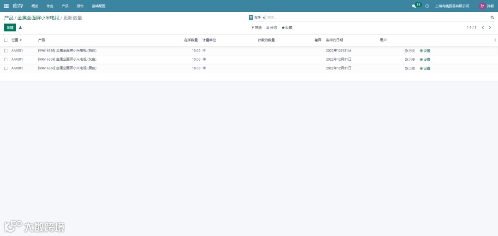498x236 pixels.
Task: Sort by 计量单位 column header
Action: click(209, 40)
